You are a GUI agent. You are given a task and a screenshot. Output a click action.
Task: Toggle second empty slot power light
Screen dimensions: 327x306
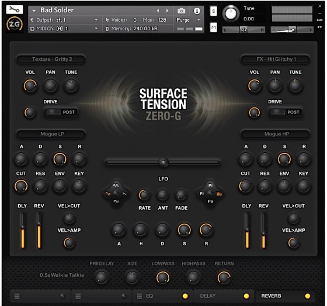(x=124, y=296)
